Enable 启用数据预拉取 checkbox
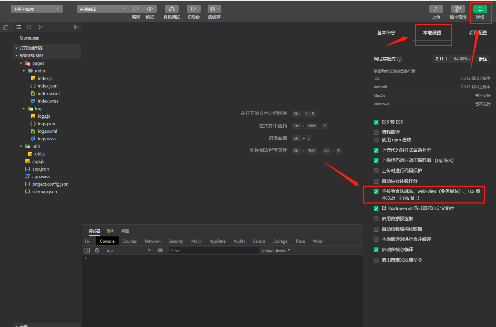The image size is (496, 327). (x=376, y=219)
